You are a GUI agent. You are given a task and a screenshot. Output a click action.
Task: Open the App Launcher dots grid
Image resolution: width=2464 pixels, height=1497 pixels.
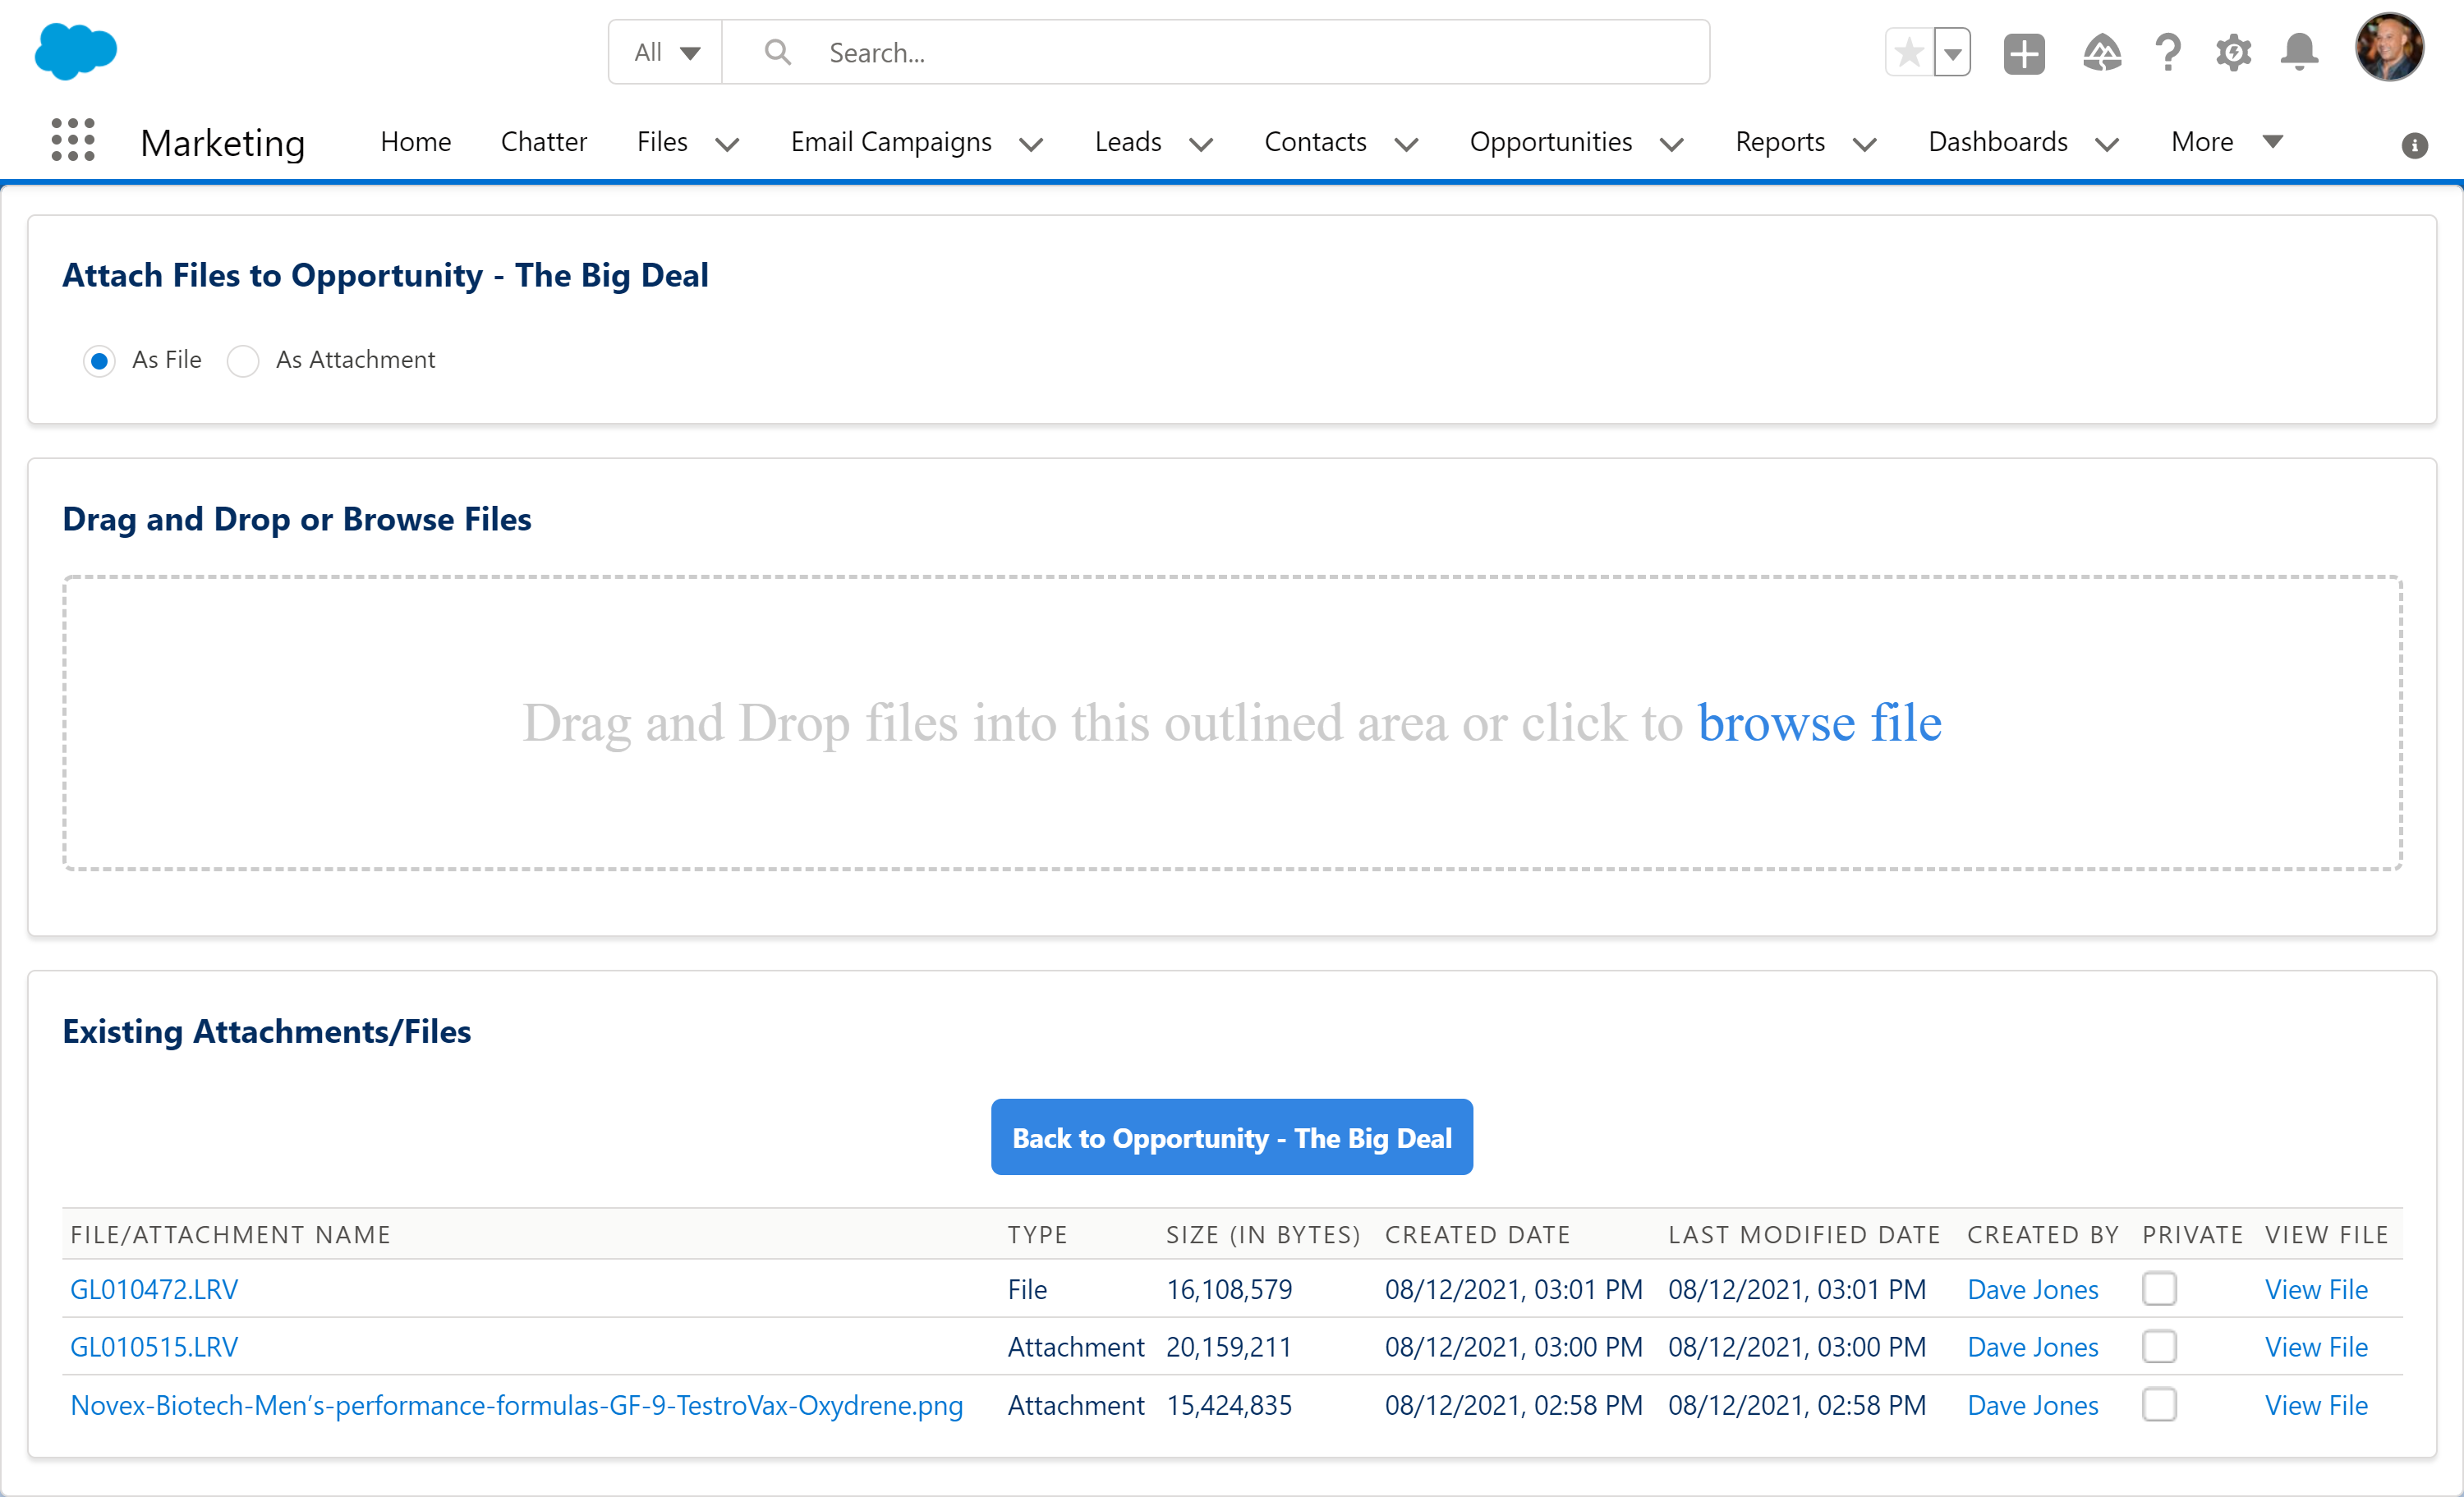coord(73,140)
